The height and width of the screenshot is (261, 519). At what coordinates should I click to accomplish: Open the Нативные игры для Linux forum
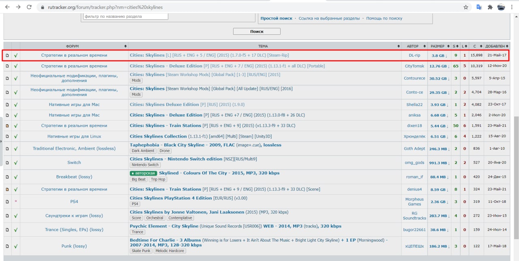pyautogui.click(x=74, y=136)
